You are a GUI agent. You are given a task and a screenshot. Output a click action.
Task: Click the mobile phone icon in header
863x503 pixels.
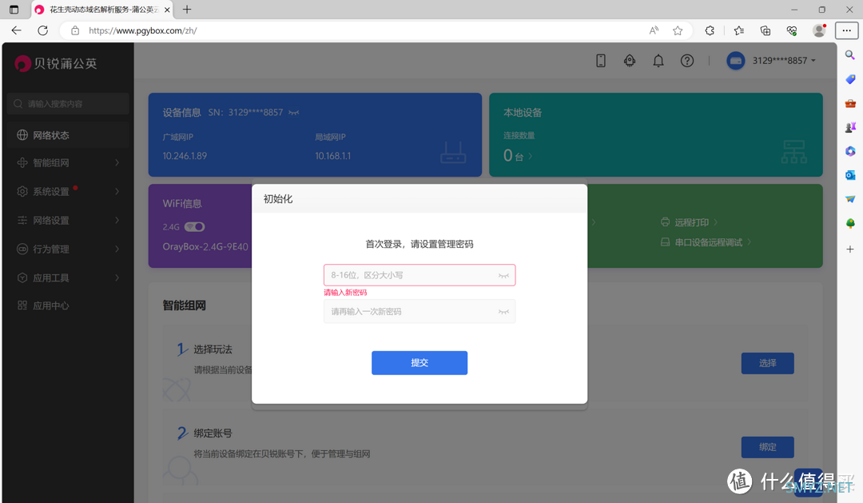pos(600,61)
